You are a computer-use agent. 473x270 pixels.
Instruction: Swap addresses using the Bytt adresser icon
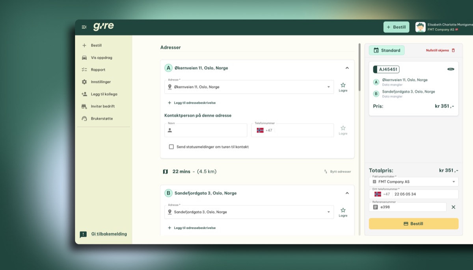click(x=326, y=172)
